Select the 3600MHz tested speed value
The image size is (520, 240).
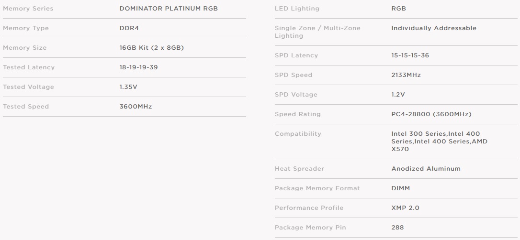click(x=136, y=106)
